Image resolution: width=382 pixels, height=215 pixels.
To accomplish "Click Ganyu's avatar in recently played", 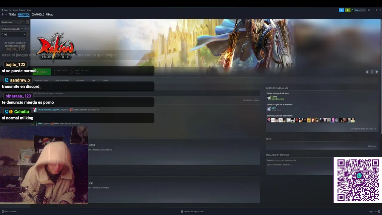I will click(269, 109).
